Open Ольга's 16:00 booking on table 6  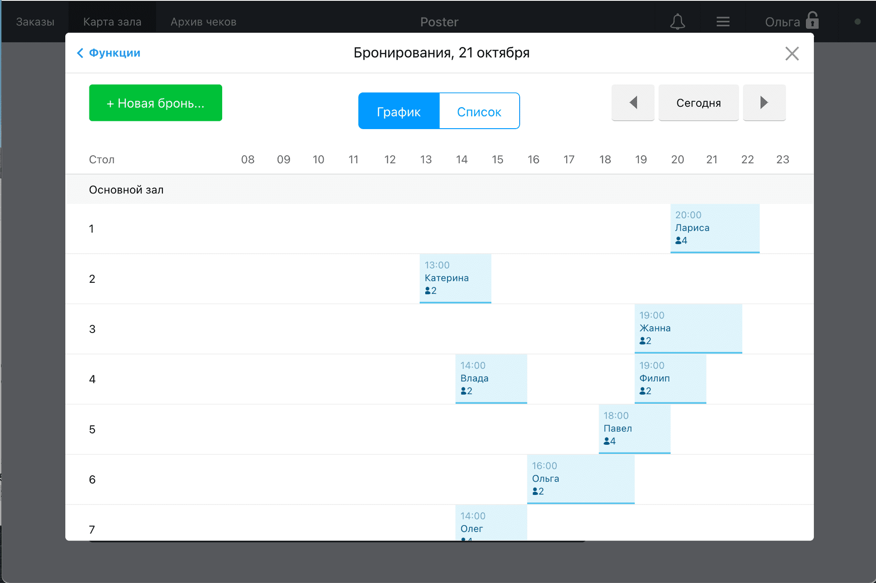(x=580, y=479)
